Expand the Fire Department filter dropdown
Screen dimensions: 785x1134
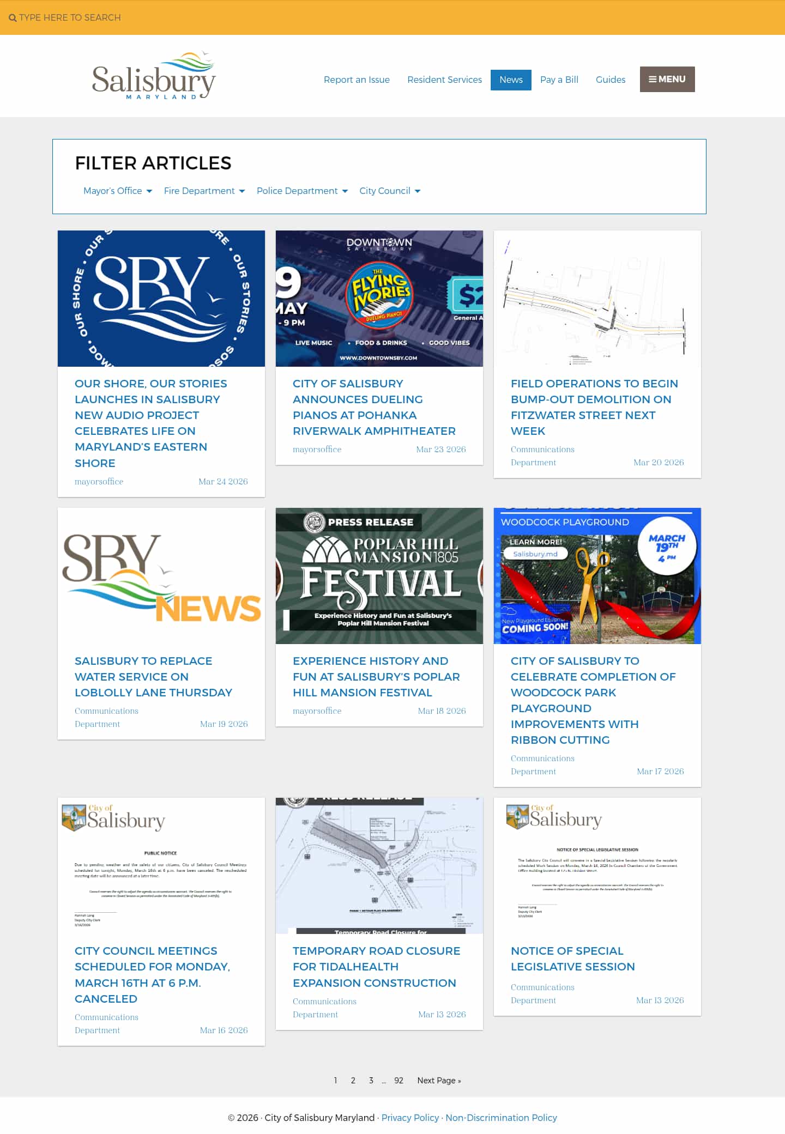tap(204, 191)
